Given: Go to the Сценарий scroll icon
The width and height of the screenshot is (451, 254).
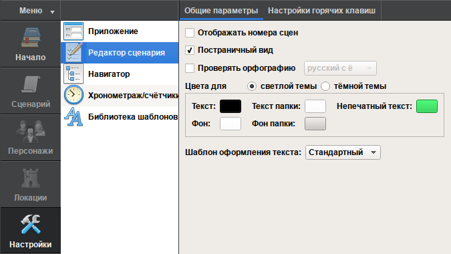Looking at the screenshot, I should pyautogui.click(x=30, y=84).
